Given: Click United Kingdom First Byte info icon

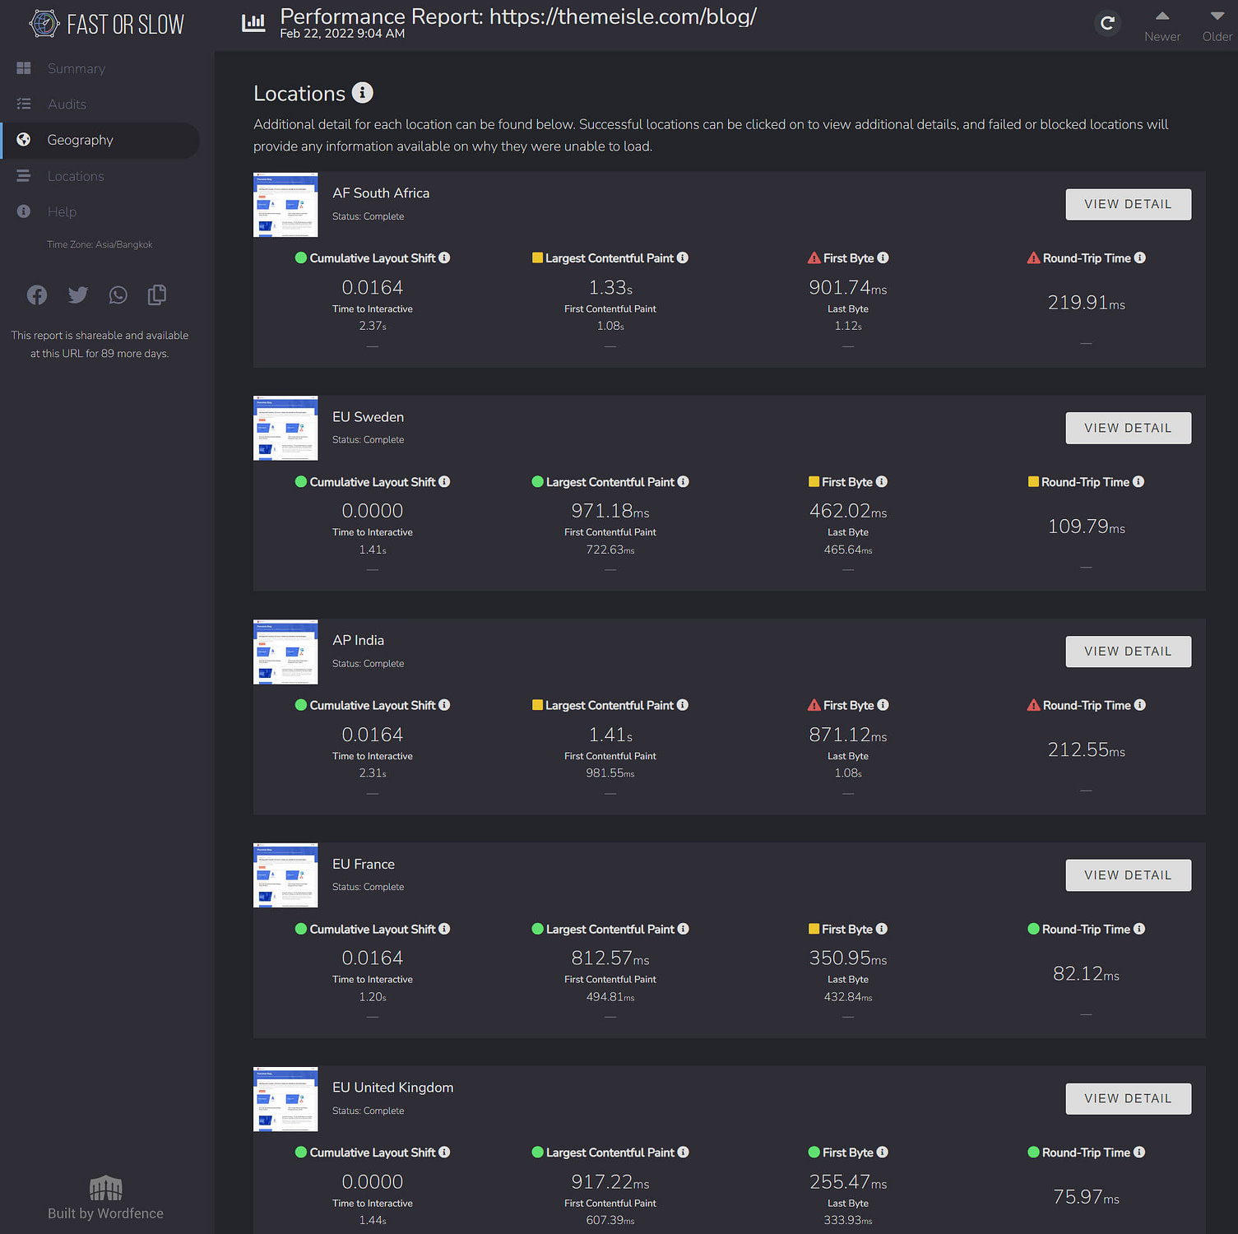Looking at the screenshot, I should point(882,1152).
